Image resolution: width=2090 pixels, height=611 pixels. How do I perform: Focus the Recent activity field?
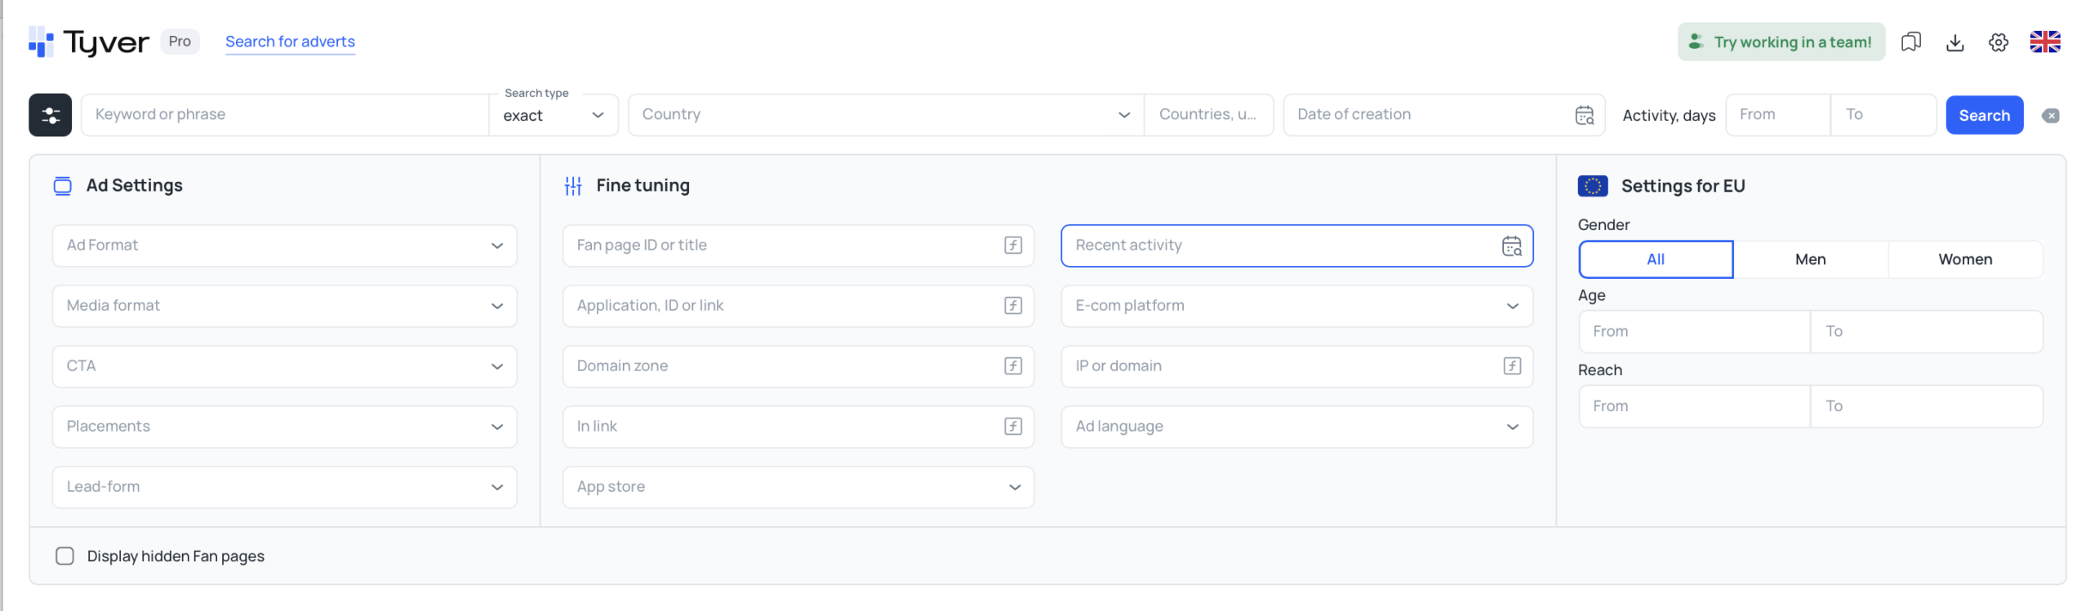coord(1297,246)
